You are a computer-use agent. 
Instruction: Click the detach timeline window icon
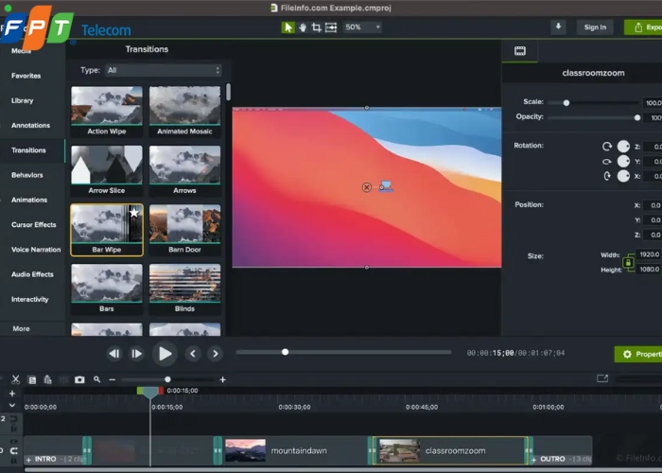(602, 378)
